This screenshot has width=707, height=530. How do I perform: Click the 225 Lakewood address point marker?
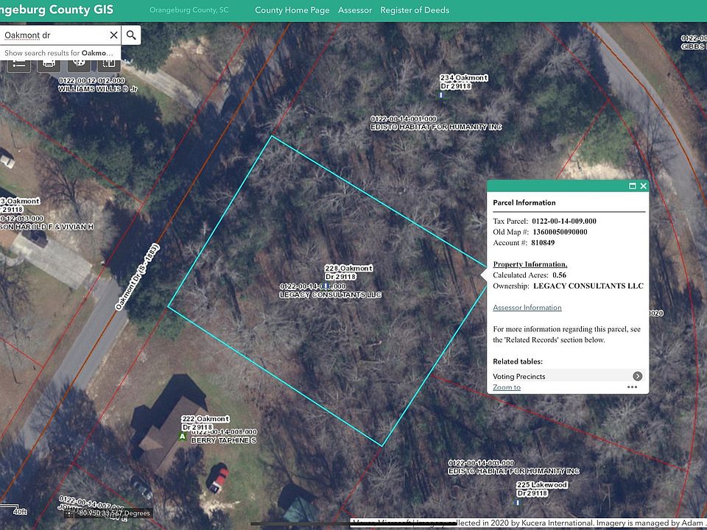[518, 502]
